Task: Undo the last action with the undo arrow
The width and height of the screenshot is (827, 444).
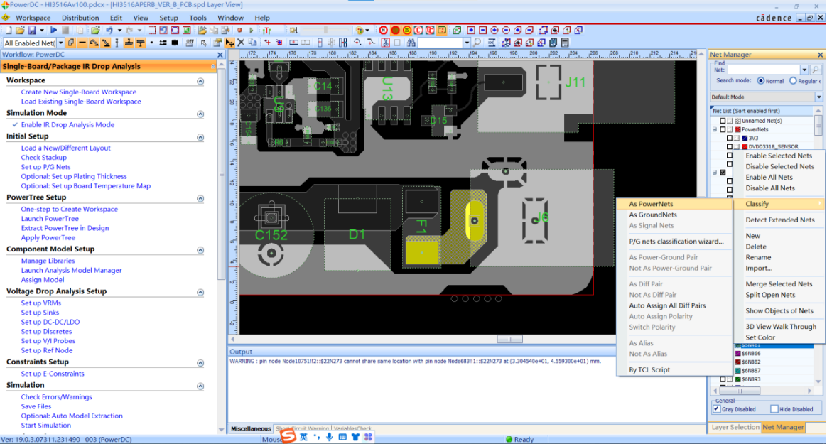Action: coord(109,30)
